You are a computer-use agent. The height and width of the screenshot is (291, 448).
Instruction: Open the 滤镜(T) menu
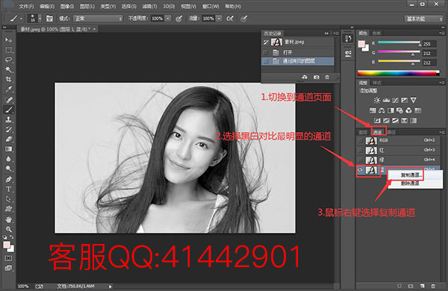click(x=150, y=6)
